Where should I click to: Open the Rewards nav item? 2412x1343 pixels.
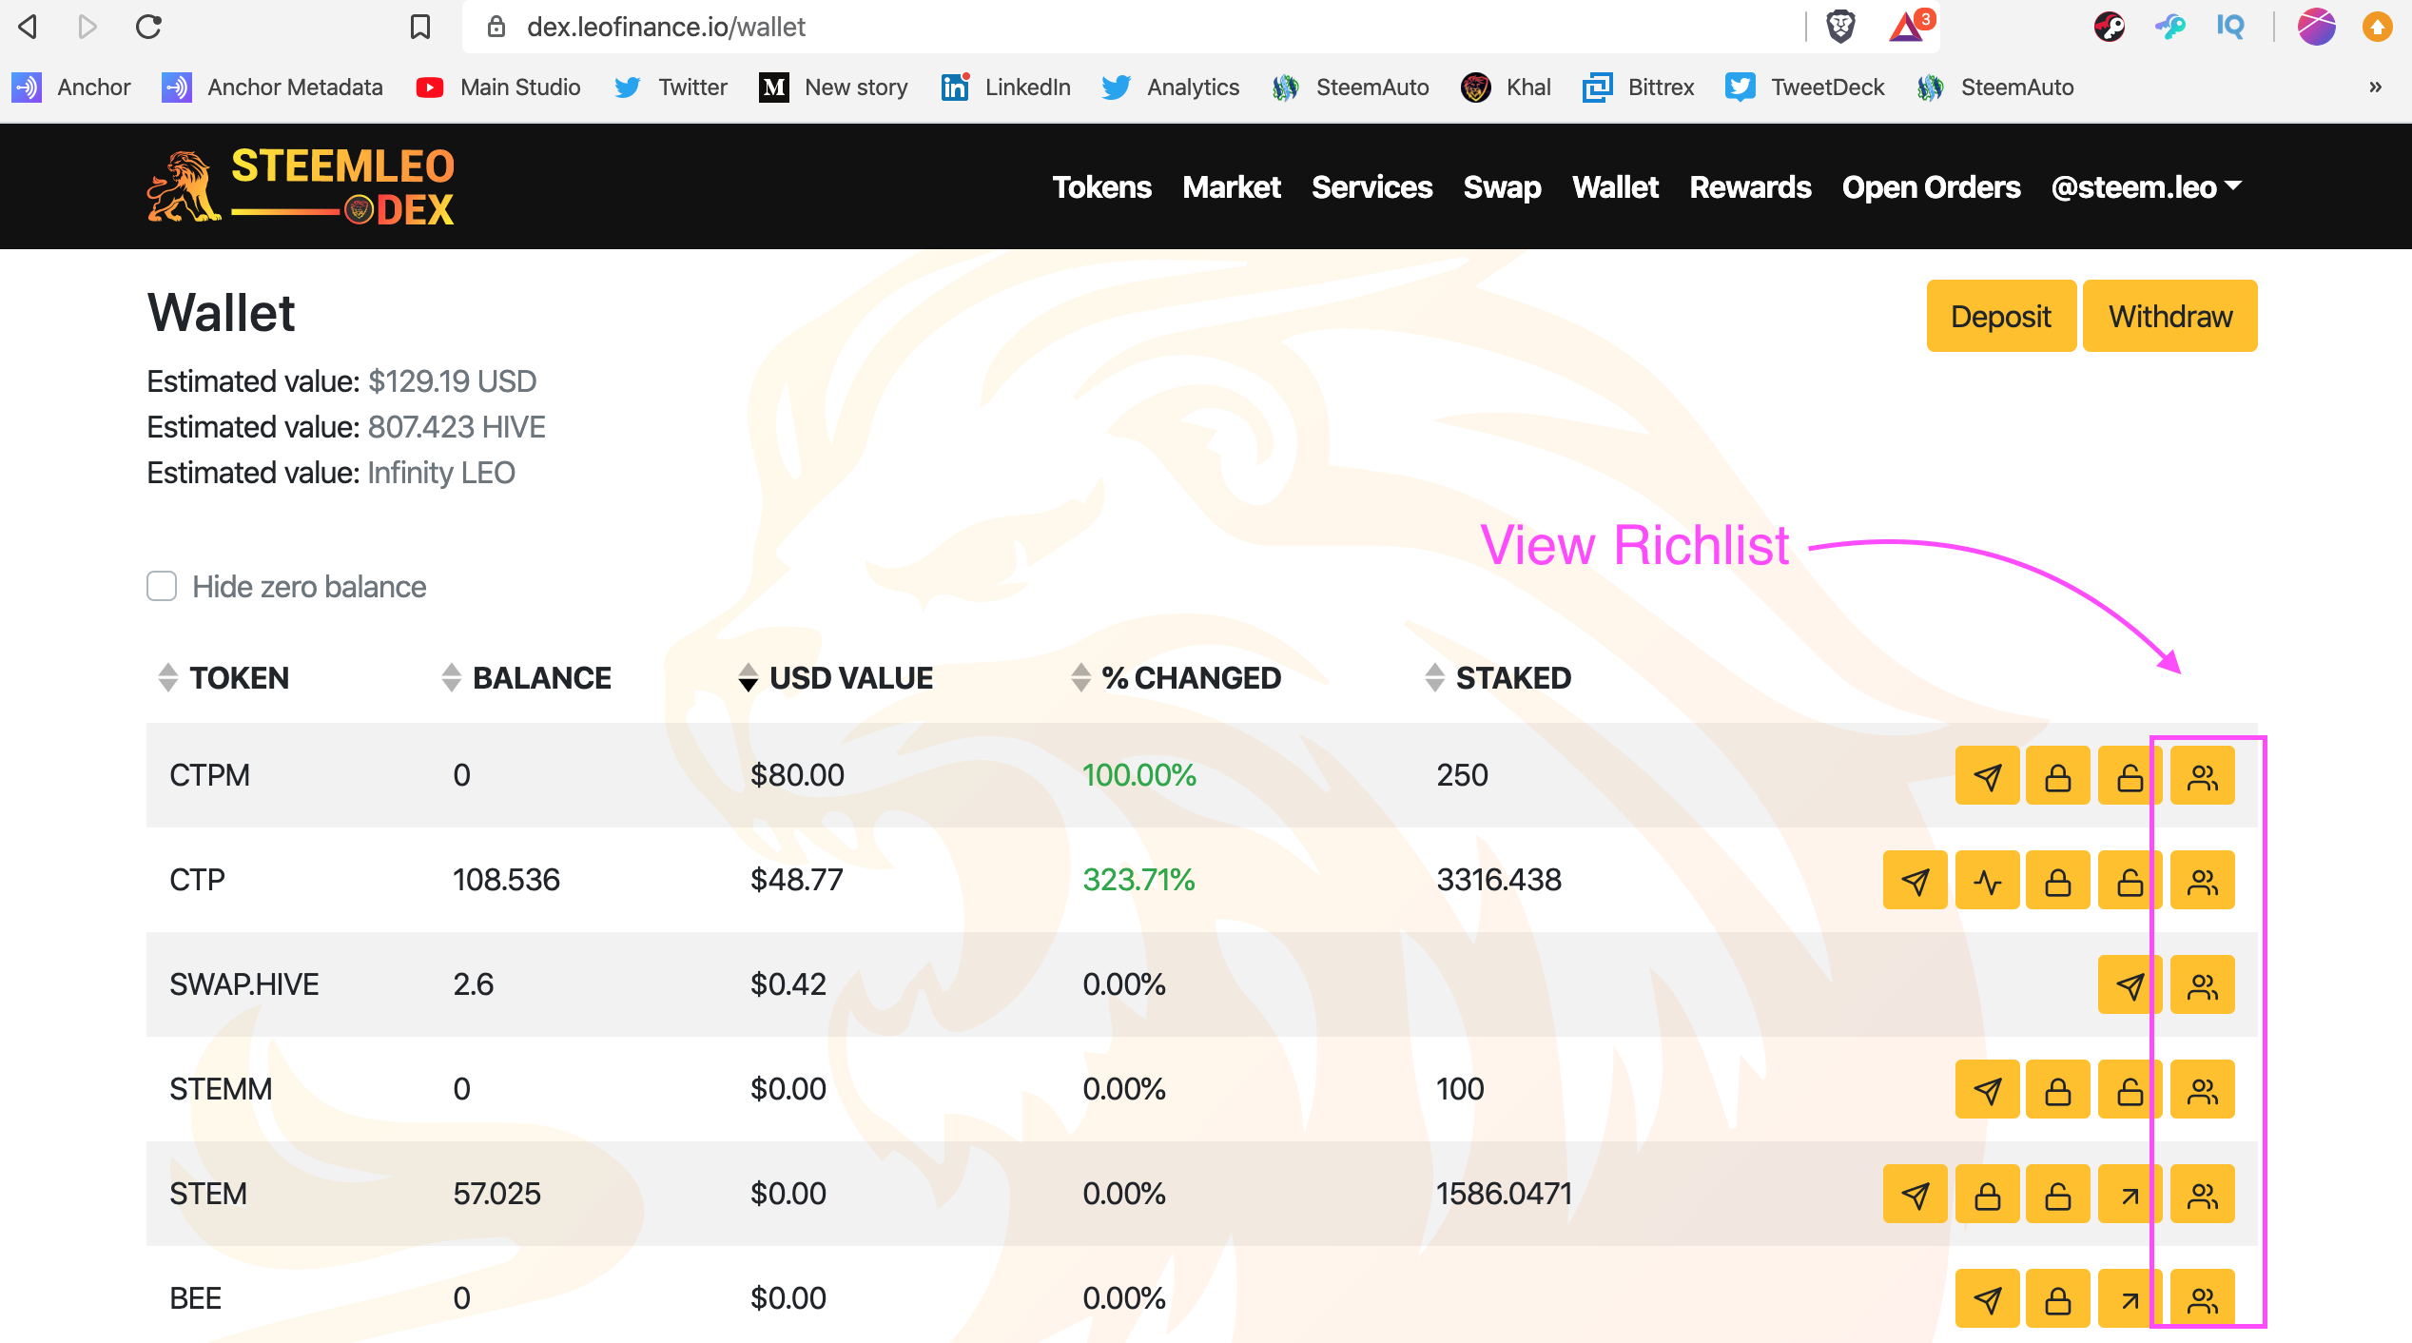point(1750,187)
